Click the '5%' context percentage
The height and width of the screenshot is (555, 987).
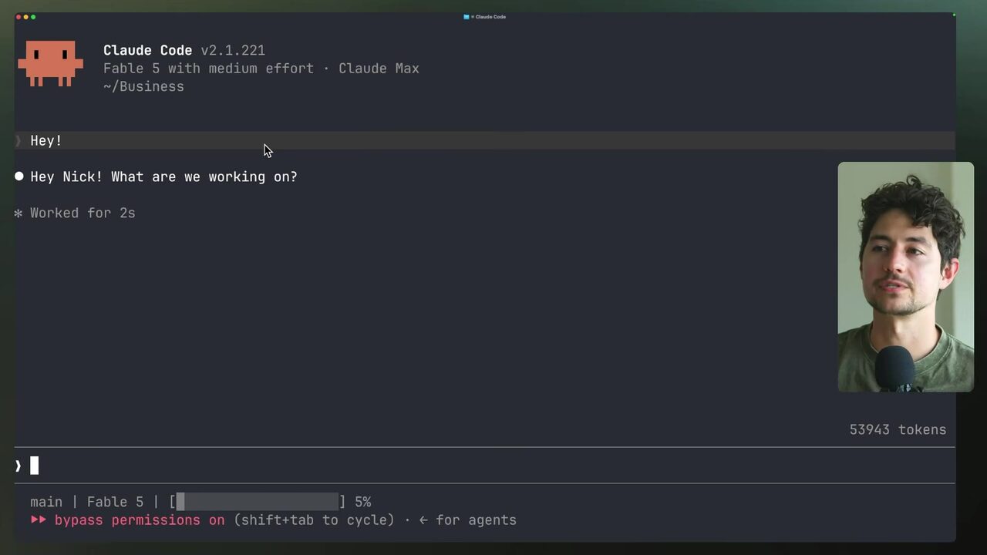[x=362, y=502]
